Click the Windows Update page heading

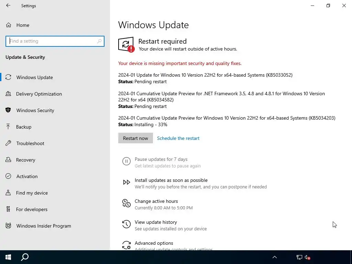[153, 25]
